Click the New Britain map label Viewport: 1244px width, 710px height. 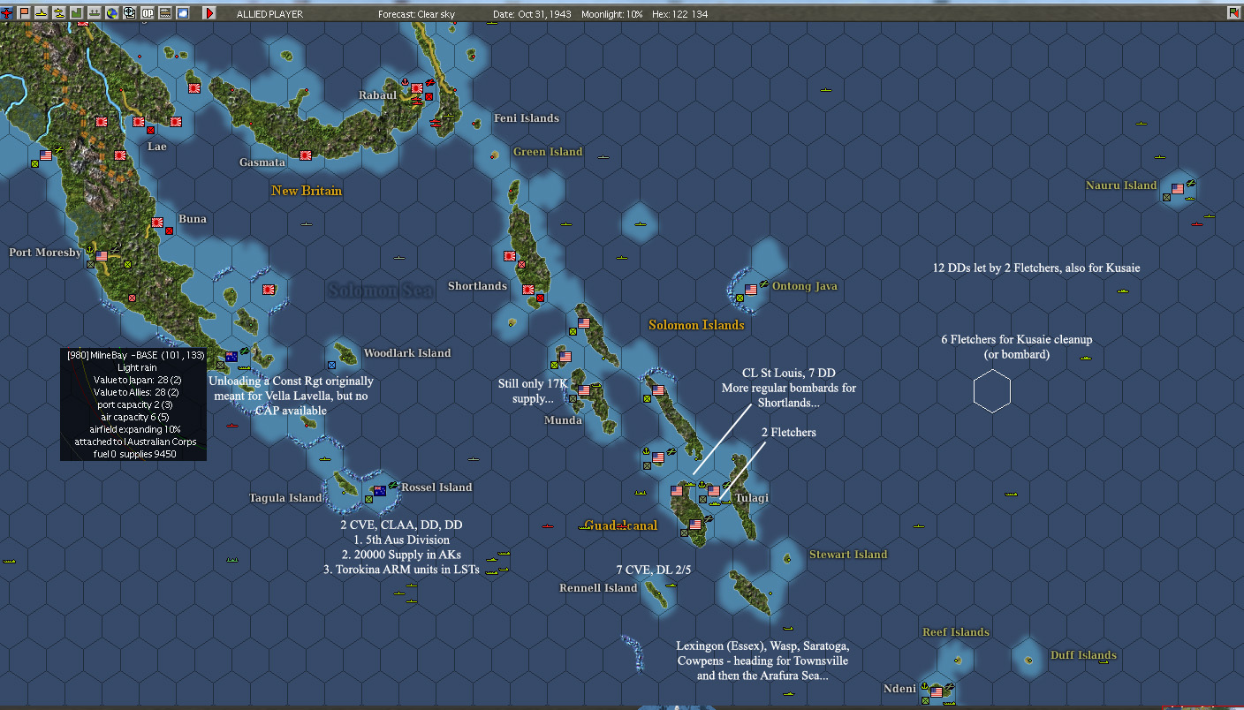tap(307, 191)
